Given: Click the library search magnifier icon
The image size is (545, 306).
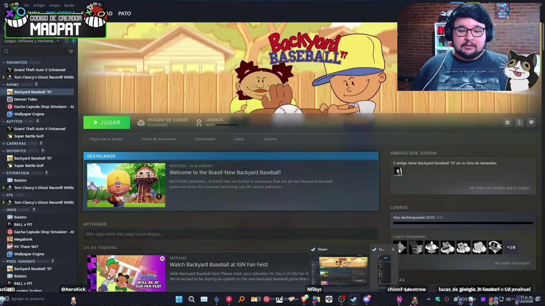Looking at the screenshot, I should click(x=6, y=51).
